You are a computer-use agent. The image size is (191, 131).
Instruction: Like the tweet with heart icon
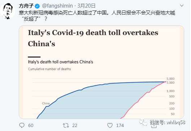click(x=110, y=126)
